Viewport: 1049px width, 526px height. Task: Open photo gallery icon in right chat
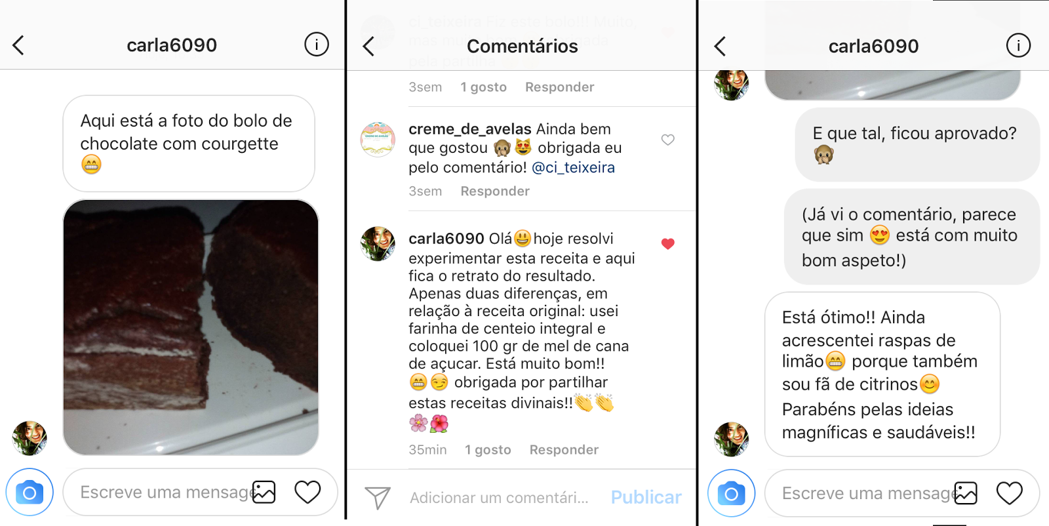pyautogui.click(x=966, y=493)
